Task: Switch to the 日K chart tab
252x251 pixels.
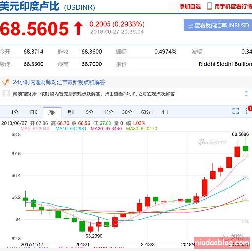Action: pyautogui.click(x=34, y=112)
